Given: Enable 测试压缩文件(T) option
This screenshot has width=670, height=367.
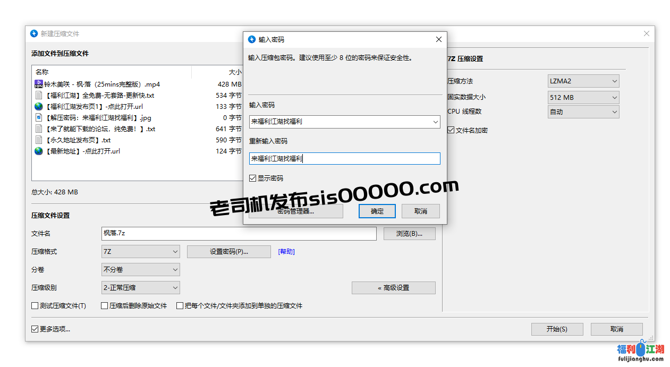Looking at the screenshot, I should pos(34,305).
